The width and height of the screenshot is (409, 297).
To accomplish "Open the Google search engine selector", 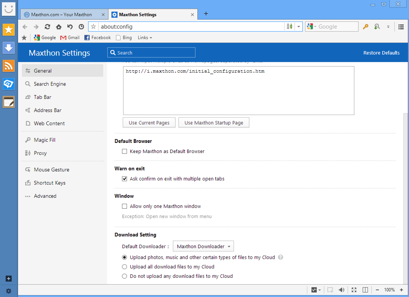I will pos(312,27).
